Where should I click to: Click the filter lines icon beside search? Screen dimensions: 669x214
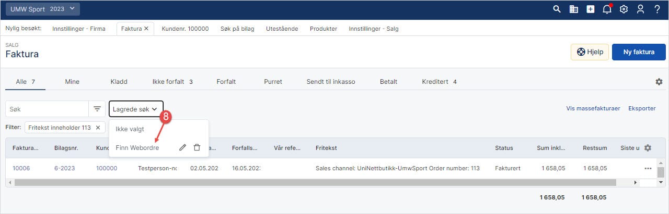pyautogui.click(x=97, y=109)
